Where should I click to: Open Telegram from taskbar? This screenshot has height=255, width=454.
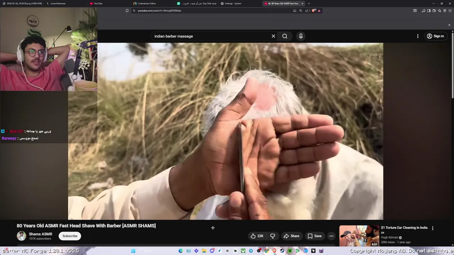pos(251,251)
